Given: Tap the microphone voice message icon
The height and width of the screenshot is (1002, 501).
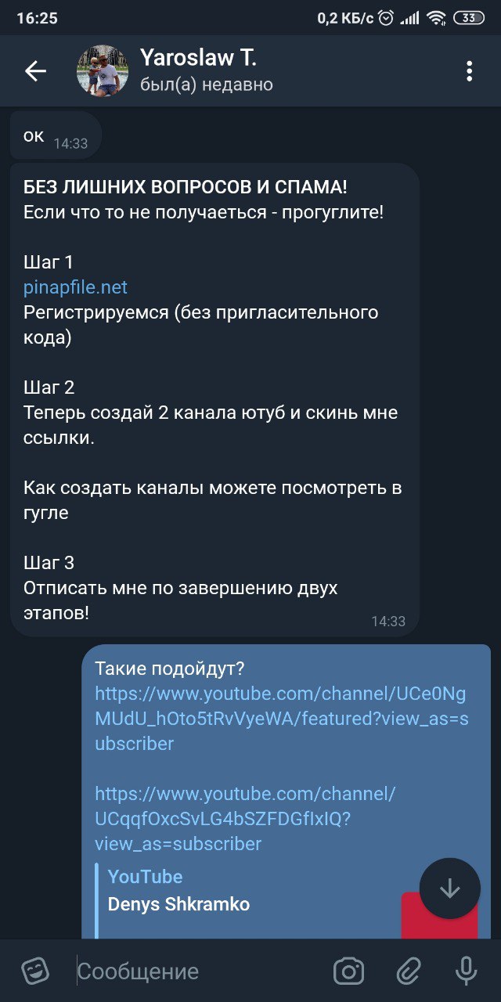Looking at the screenshot, I should [x=467, y=971].
